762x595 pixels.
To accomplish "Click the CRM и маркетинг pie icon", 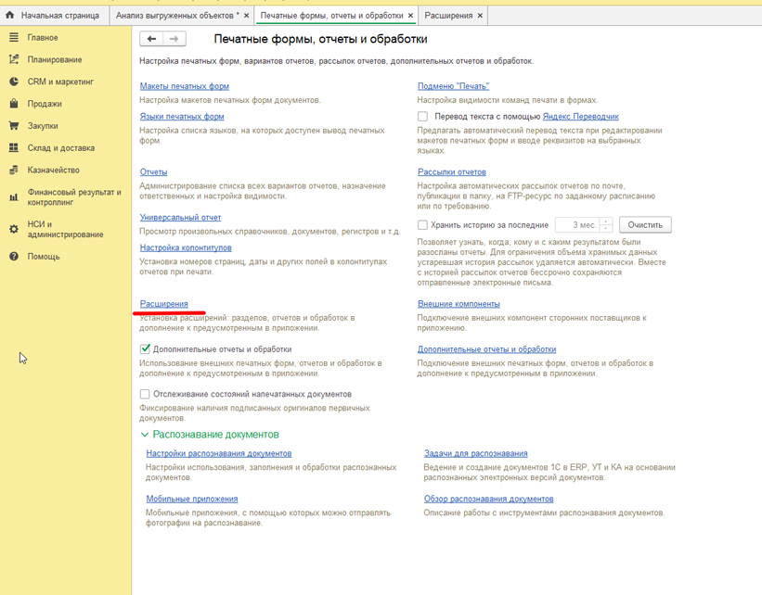I will coord(14,82).
